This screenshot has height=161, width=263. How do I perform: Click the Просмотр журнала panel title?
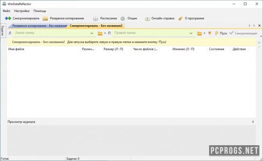(x=21, y=122)
